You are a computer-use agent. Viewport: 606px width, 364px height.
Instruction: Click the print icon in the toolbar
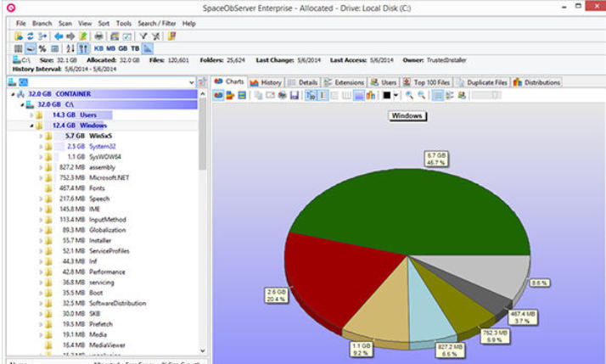point(99,36)
